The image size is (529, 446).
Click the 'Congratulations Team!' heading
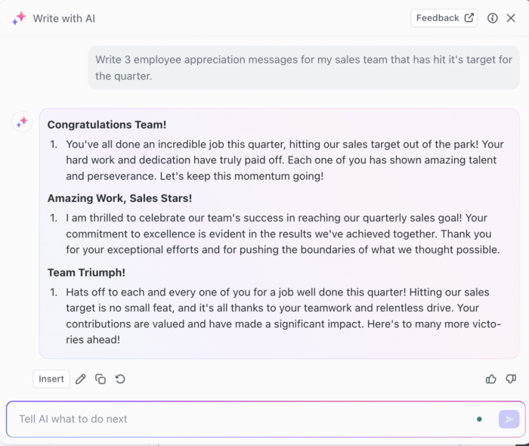pyautogui.click(x=107, y=125)
